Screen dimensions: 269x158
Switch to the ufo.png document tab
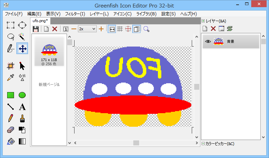(40, 21)
